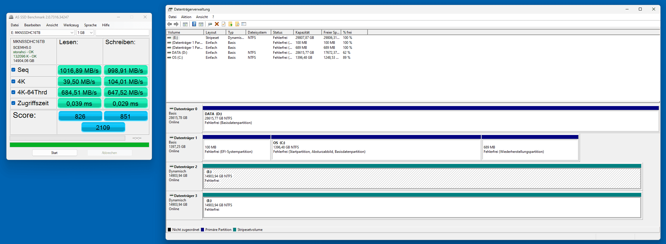Screen dimensions: 666x244
Task: Open Ansicht menu in AS SSD Benchmark
Action: tap(52, 25)
